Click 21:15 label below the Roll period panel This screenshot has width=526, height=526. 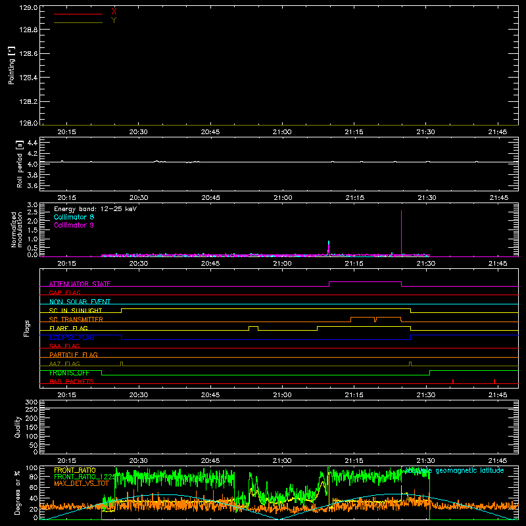(355, 198)
